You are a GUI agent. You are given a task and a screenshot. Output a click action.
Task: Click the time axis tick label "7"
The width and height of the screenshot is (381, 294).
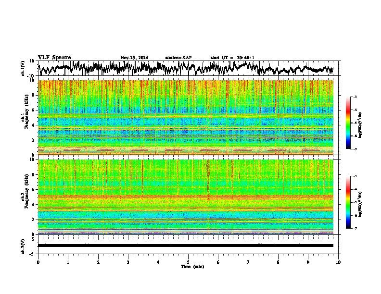click(x=248, y=262)
